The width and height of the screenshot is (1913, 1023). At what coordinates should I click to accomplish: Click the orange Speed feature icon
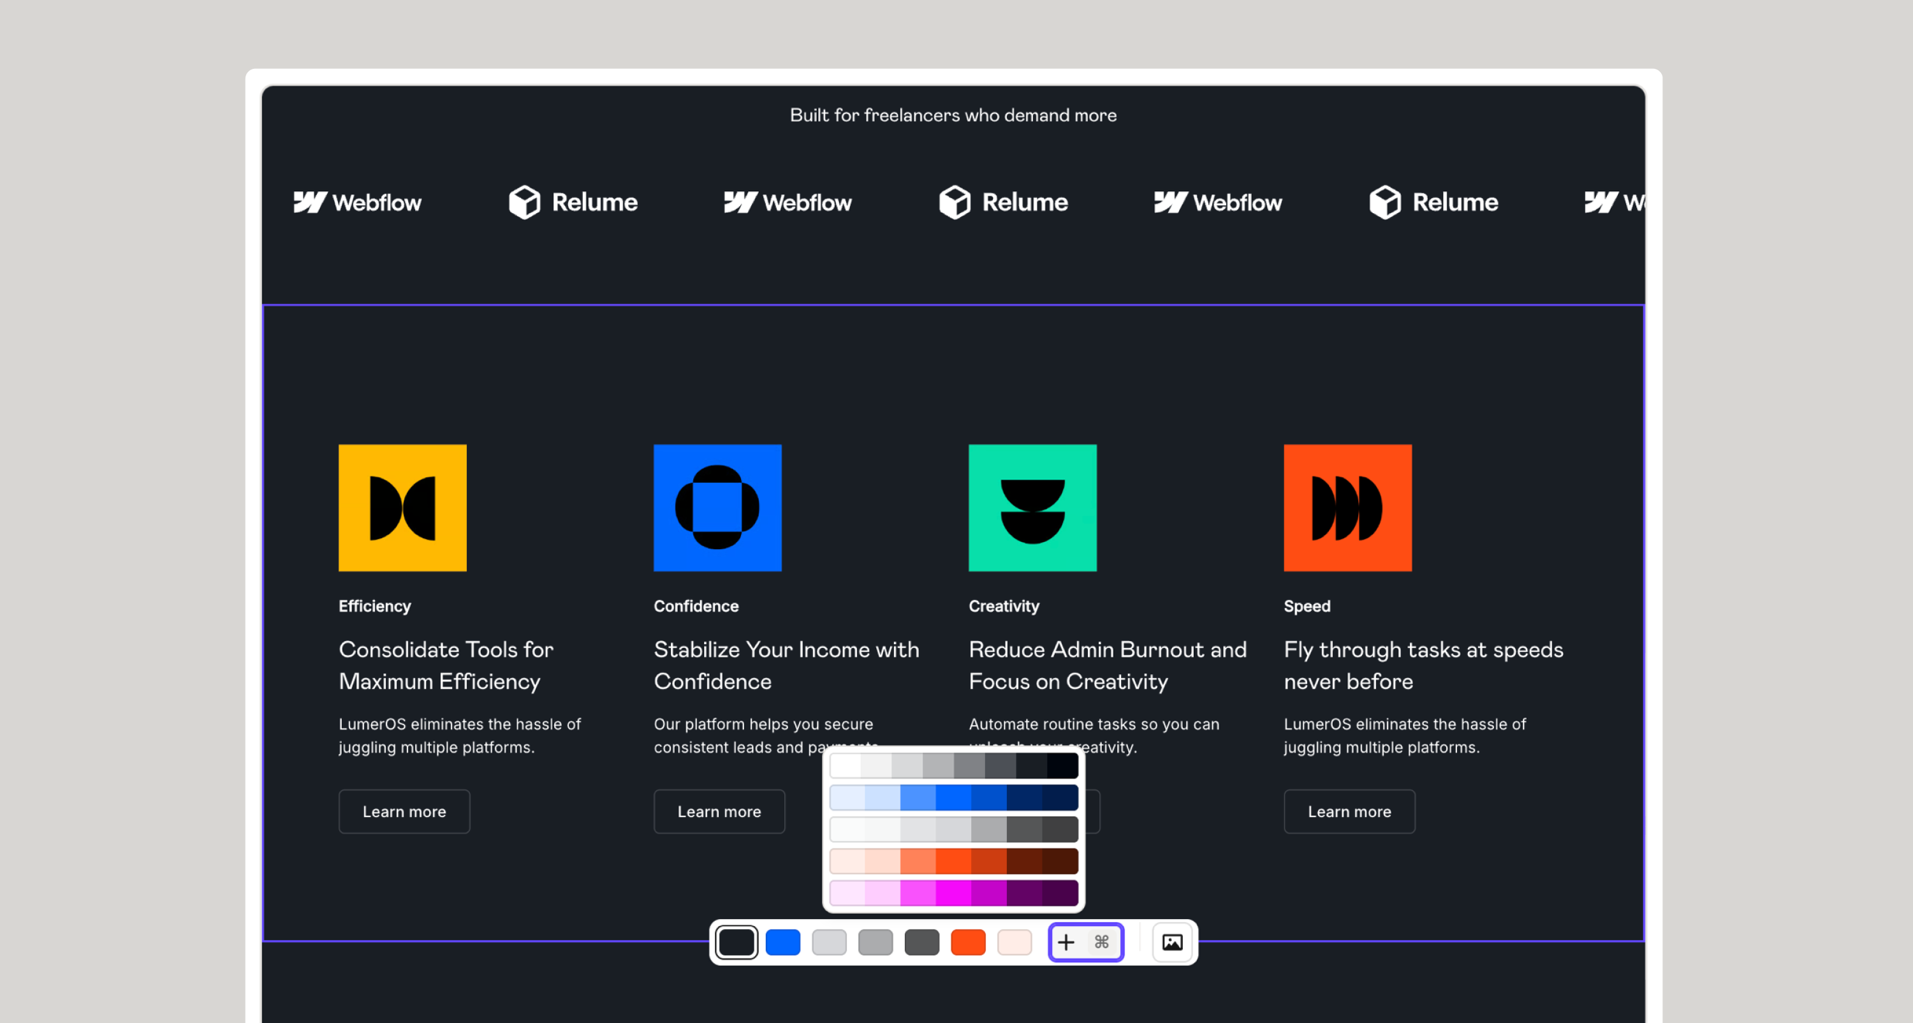pos(1347,508)
